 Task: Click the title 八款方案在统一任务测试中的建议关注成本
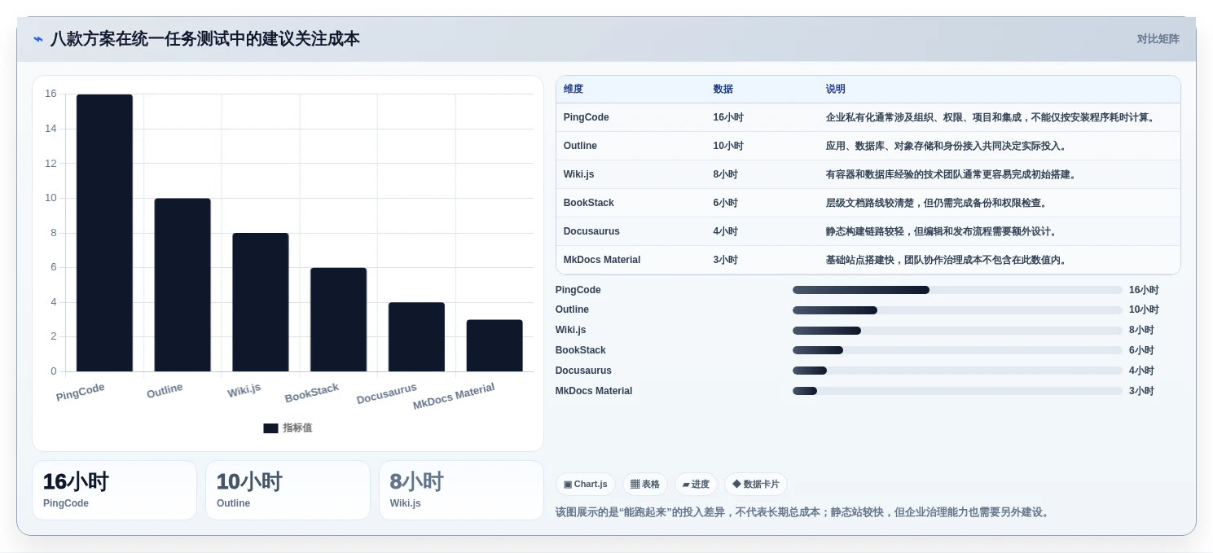tap(205, 39)
